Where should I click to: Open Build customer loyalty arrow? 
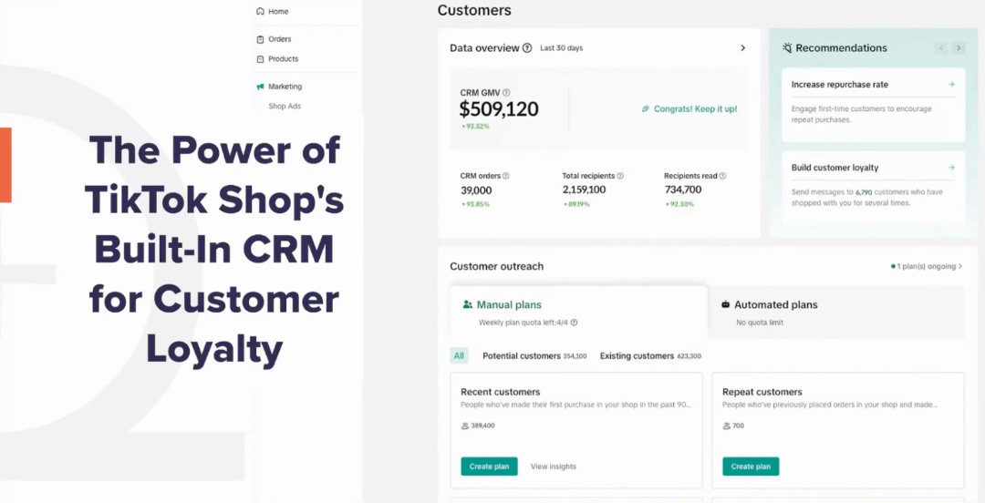click(x=951, y=168)
